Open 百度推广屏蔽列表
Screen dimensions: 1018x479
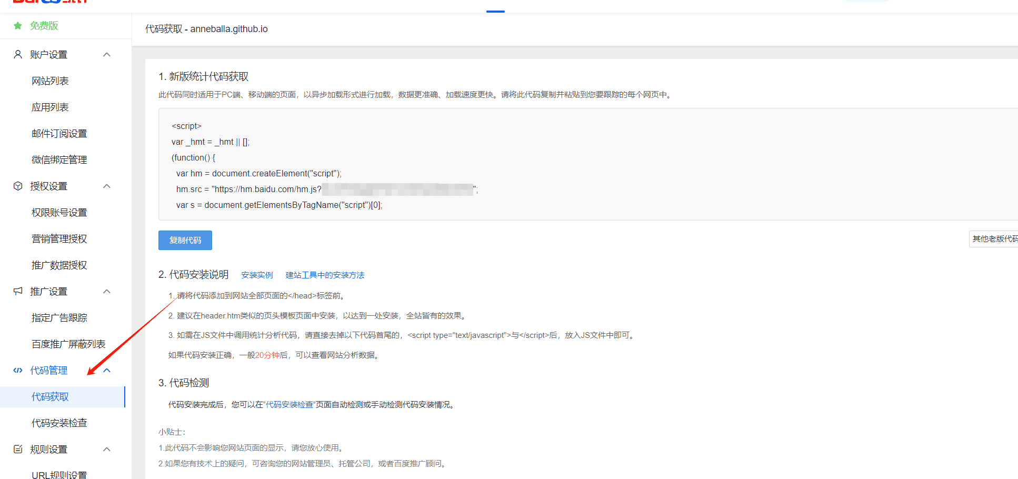pyautogui.click(x=68, y=344)
